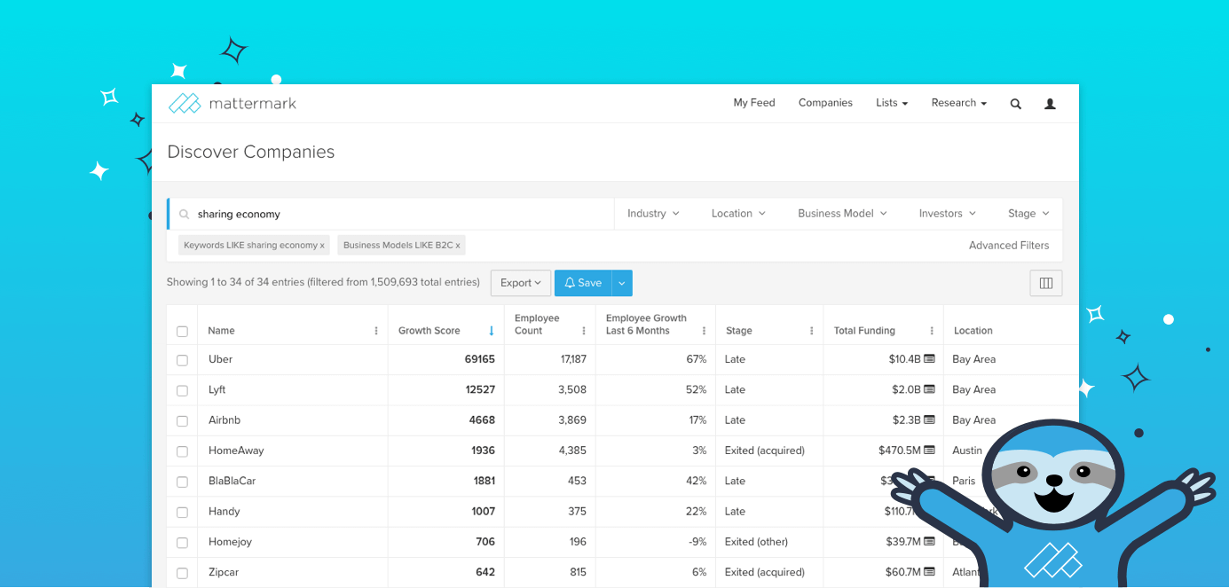Click the search icon in keyword field

point(185,215)
